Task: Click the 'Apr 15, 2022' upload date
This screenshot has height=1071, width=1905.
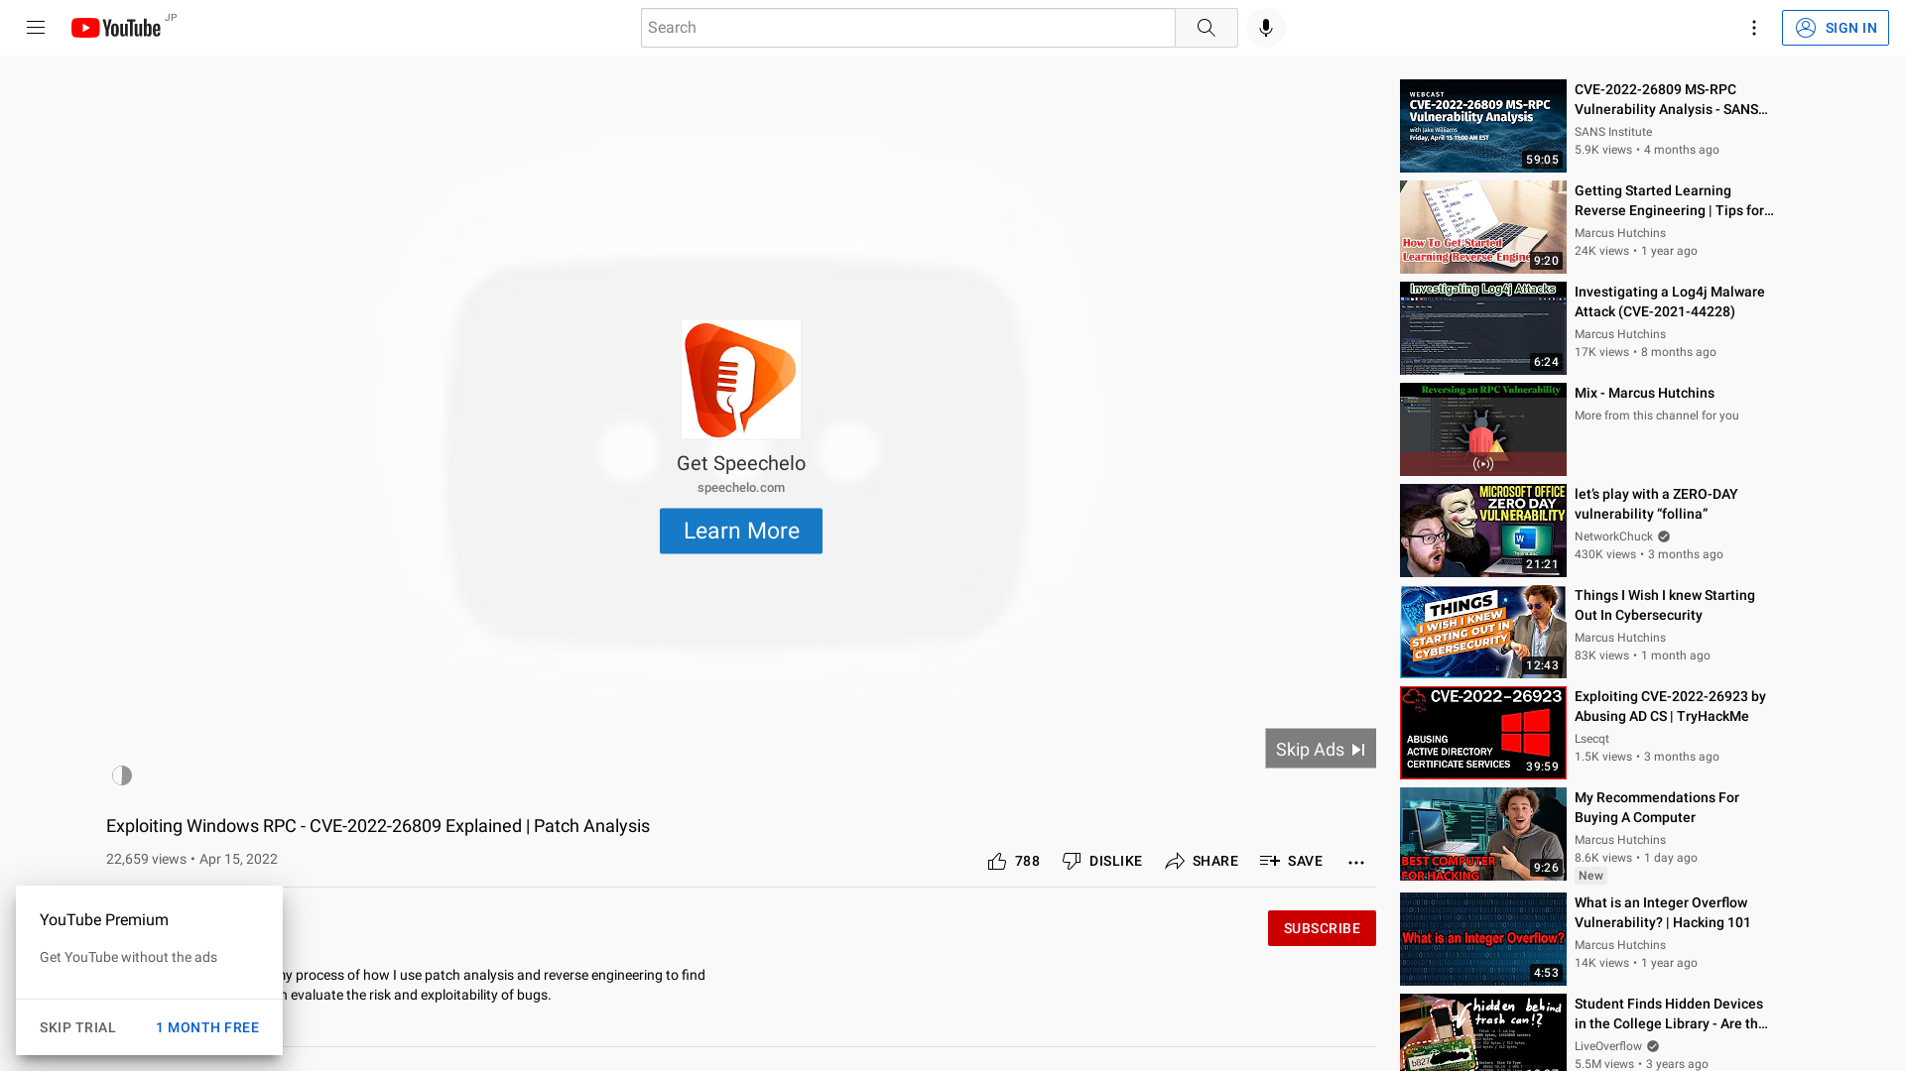Action: click(x=238, y=859)
